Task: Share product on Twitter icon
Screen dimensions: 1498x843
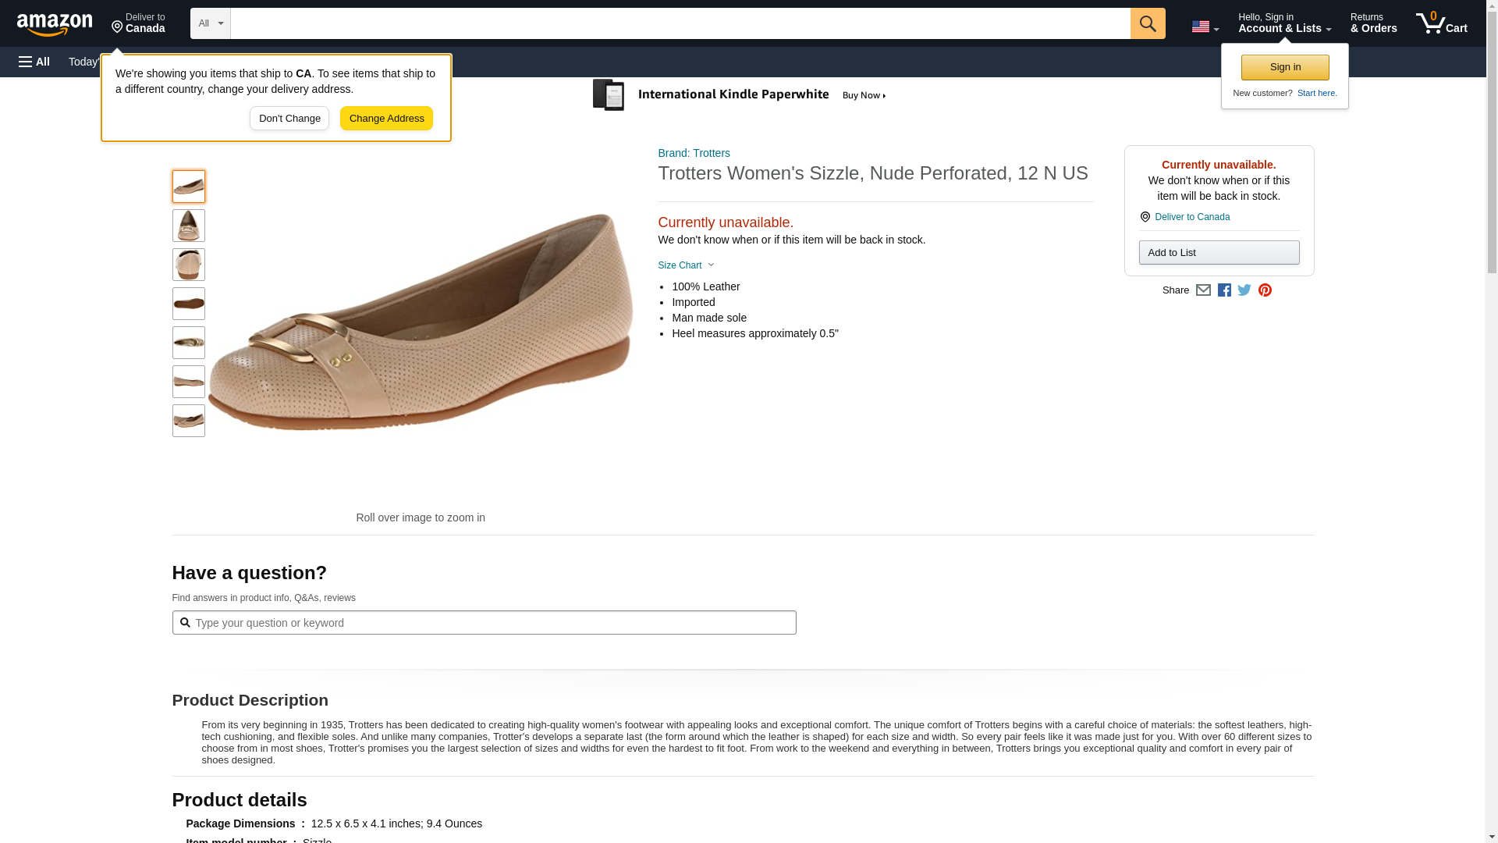Action: click(1244, 290)
